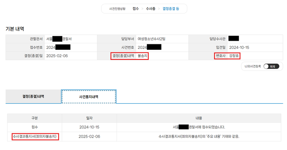Open the 수사결과통지서(피의자불송치) entry
The image size is (287, 150).
point(35,137)
